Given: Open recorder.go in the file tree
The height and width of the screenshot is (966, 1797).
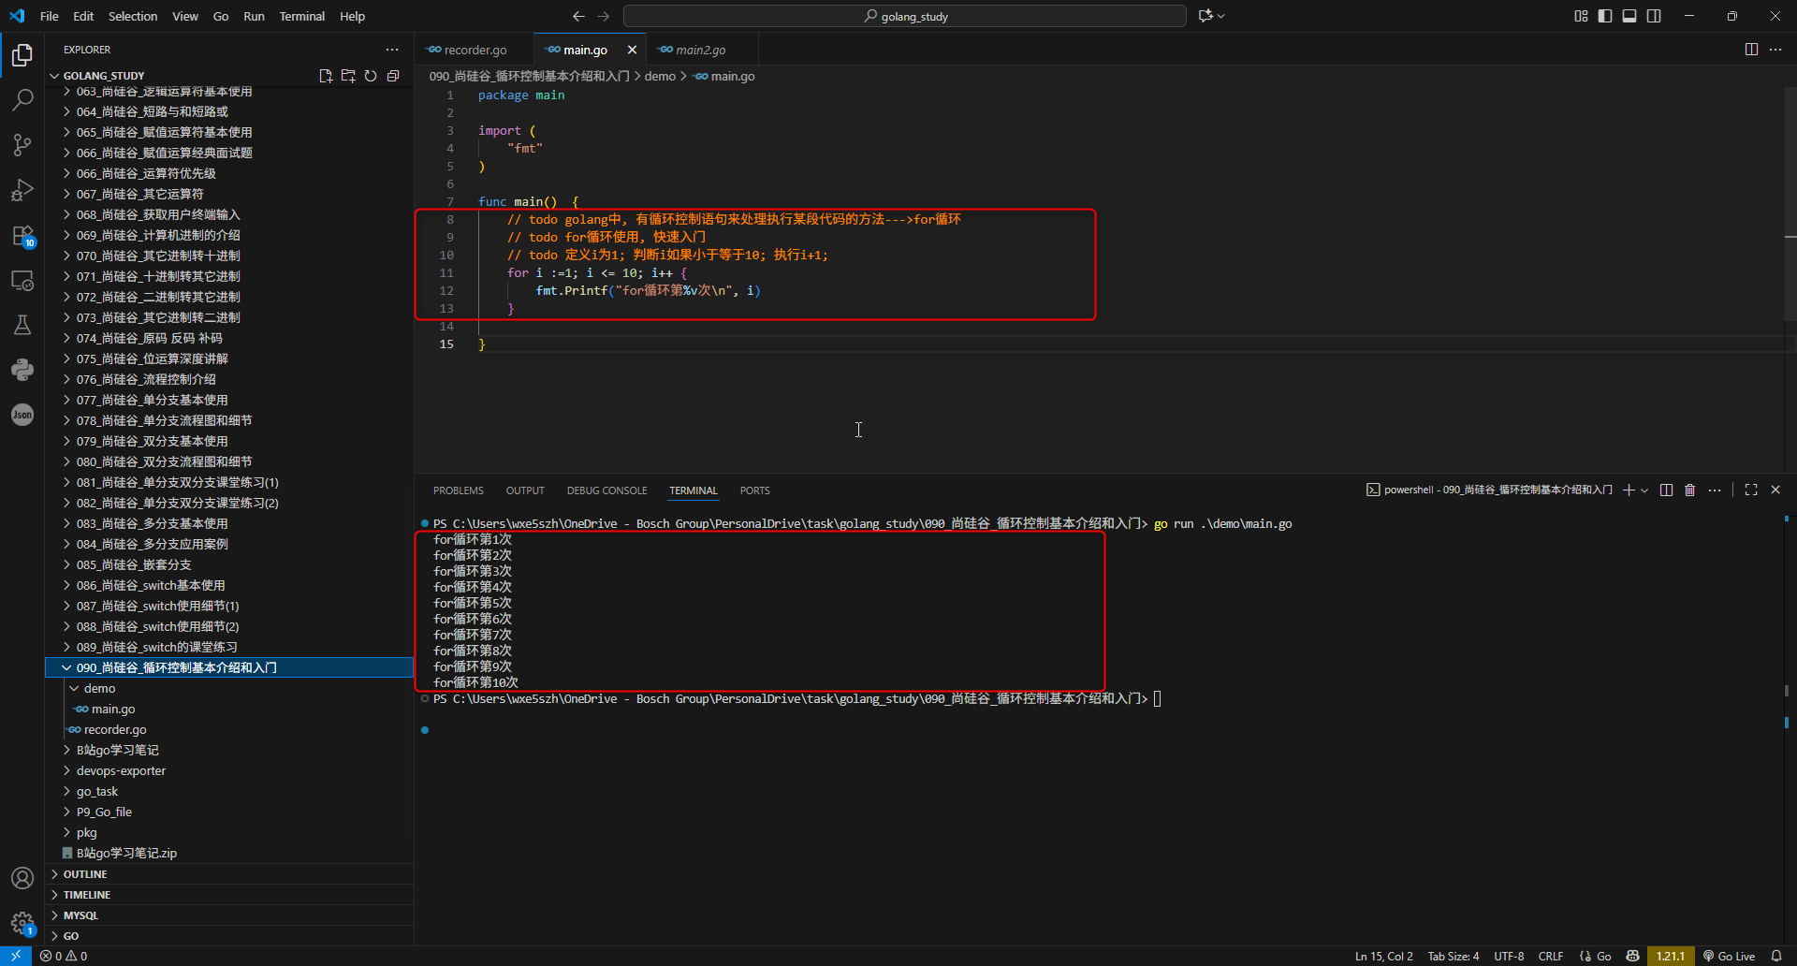Looking at the screenshot, I should click(230, 729).
